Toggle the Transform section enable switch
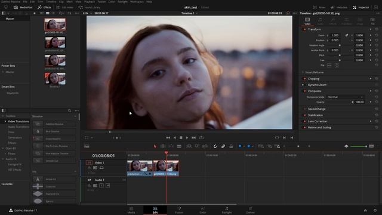Screen dimensions: 382x215 [304, 29]
